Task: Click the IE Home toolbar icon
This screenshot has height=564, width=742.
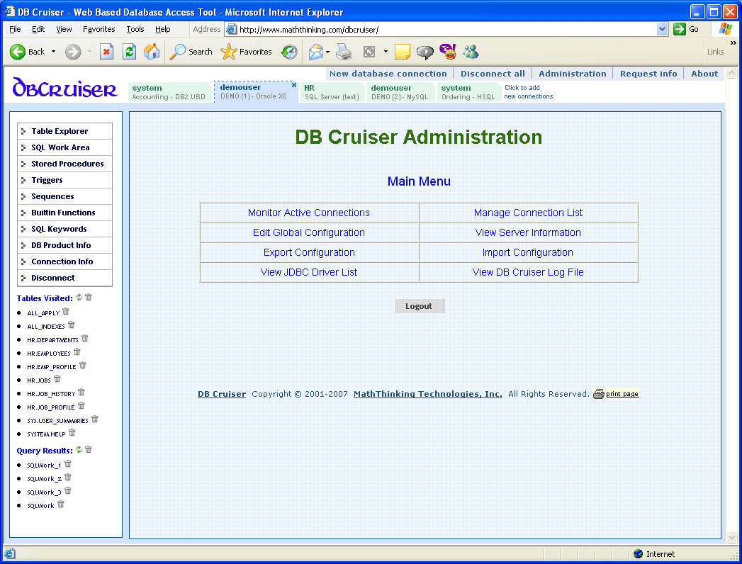Action: tap(152, 52)
